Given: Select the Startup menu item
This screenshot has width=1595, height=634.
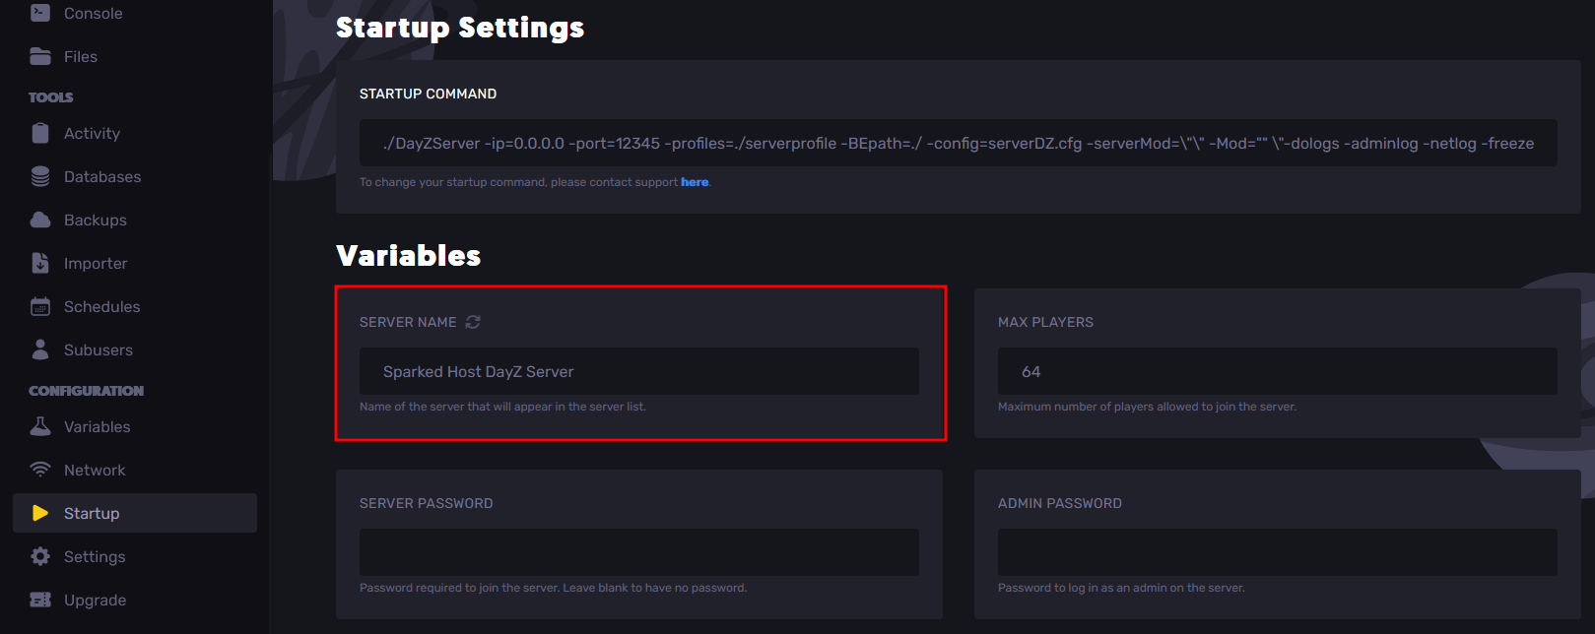Looking at the screenshot, I should point(135,513).
